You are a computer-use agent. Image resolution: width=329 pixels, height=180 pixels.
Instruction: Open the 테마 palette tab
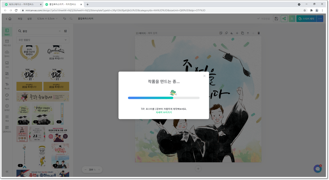point(7,97)
